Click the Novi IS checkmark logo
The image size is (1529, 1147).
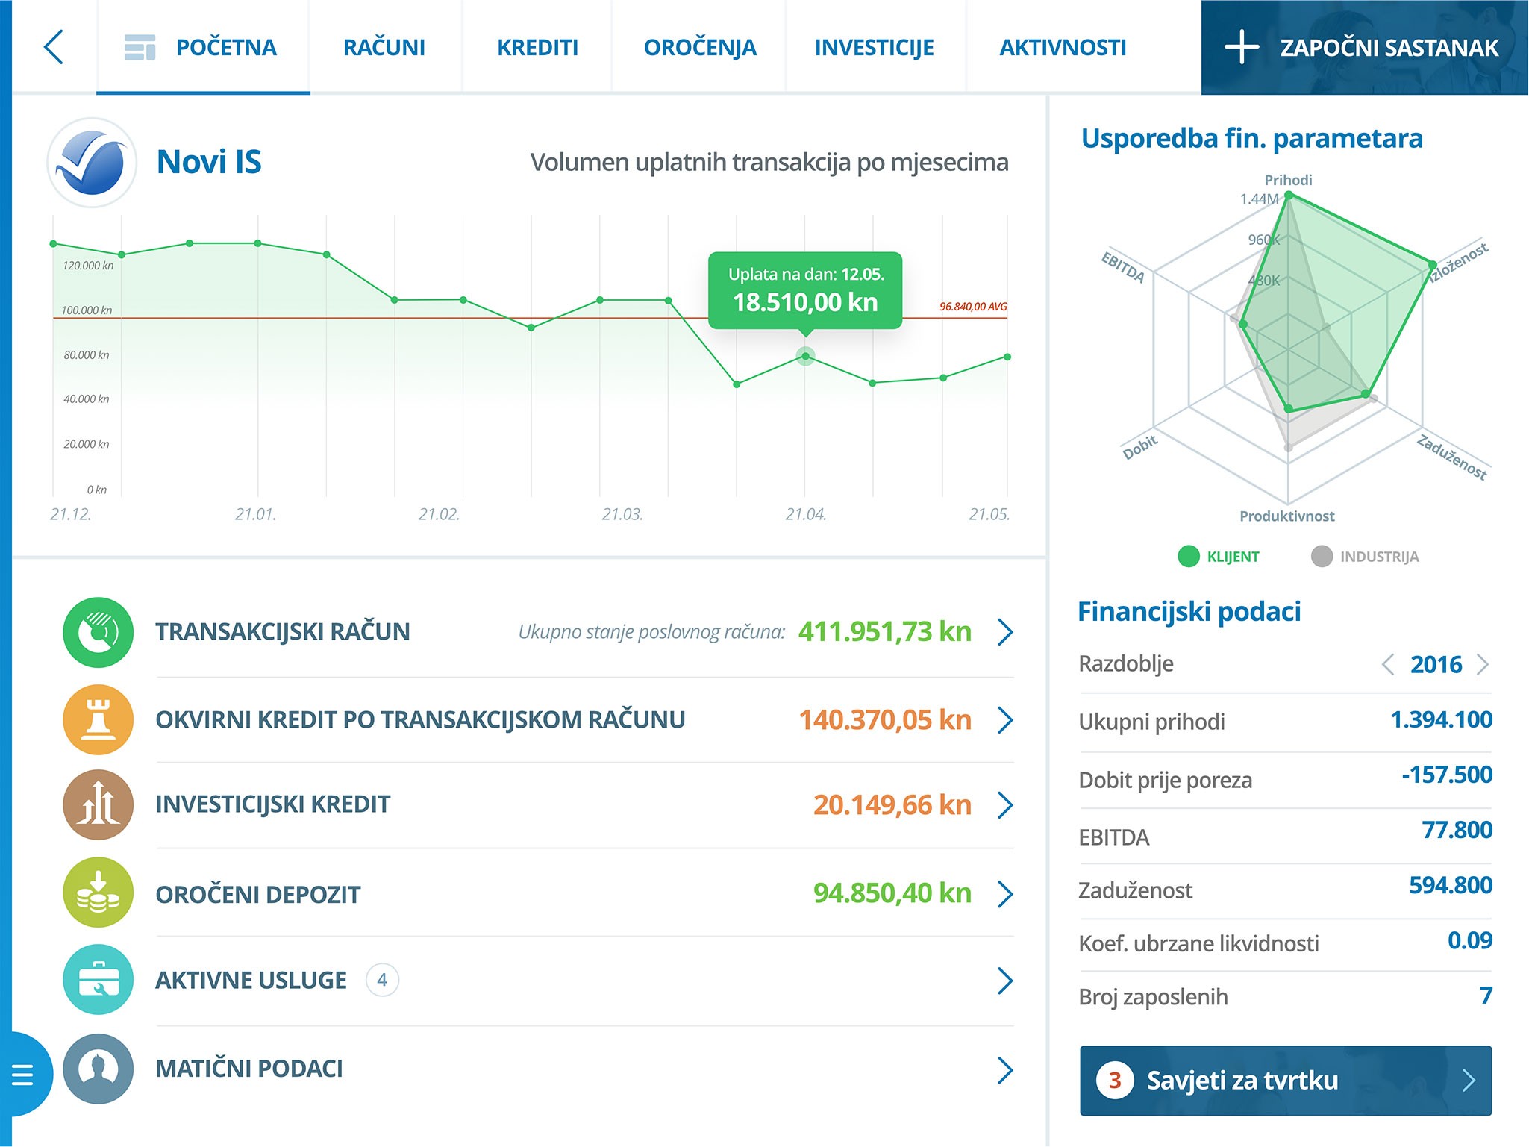tap(92, 162)
